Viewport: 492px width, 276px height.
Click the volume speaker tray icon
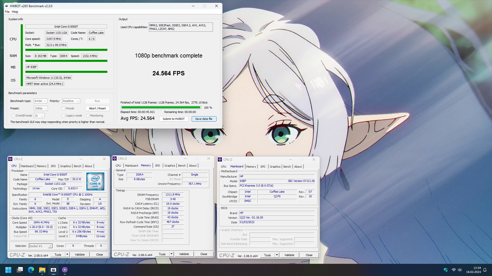pos(460,270)
